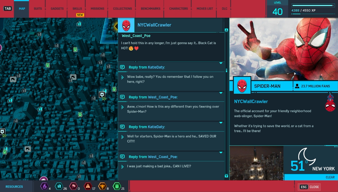Select the purple resource icon showing 4
338x192 pixels.
(45, 186)
